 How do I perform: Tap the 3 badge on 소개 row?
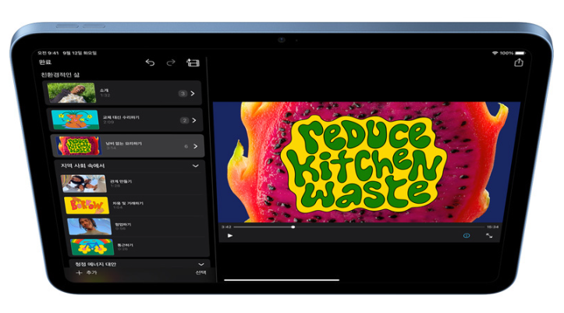[183, 94]
